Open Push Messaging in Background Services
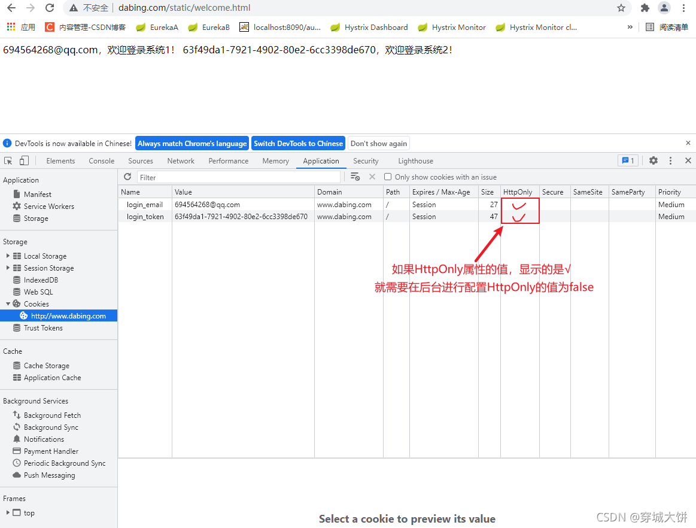696x528 pixels. pyautogui.click(x=49, y=475)
